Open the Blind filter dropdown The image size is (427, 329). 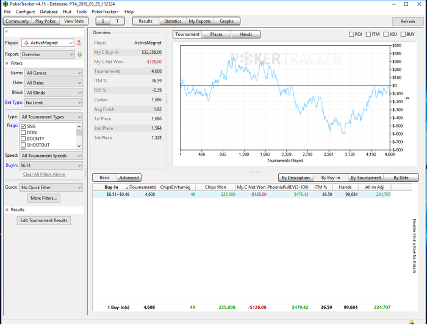coord(54,93)
